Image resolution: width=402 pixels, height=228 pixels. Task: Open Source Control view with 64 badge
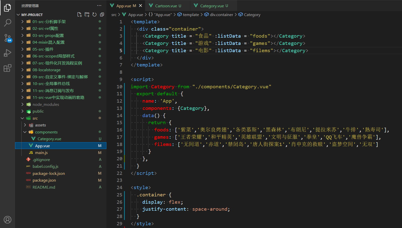point(8,38)
